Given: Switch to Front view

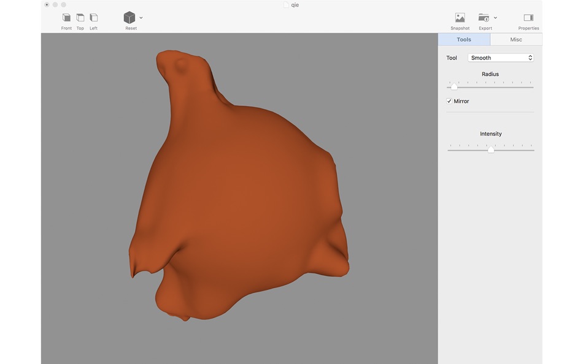Looking at the screenshot, I should coord(66,18).
